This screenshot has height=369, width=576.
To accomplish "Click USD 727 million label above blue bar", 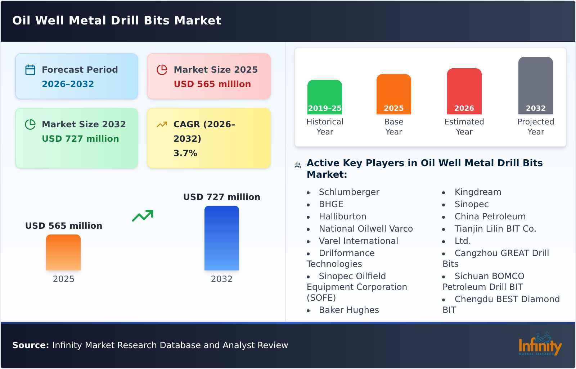I will (222, 197).
